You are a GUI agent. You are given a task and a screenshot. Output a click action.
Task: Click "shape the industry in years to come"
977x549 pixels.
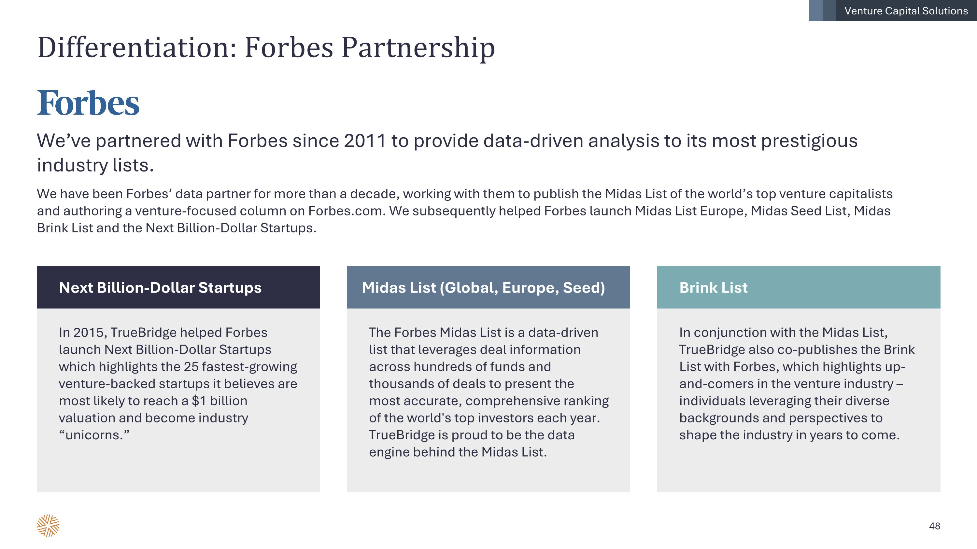coord(789,435)
